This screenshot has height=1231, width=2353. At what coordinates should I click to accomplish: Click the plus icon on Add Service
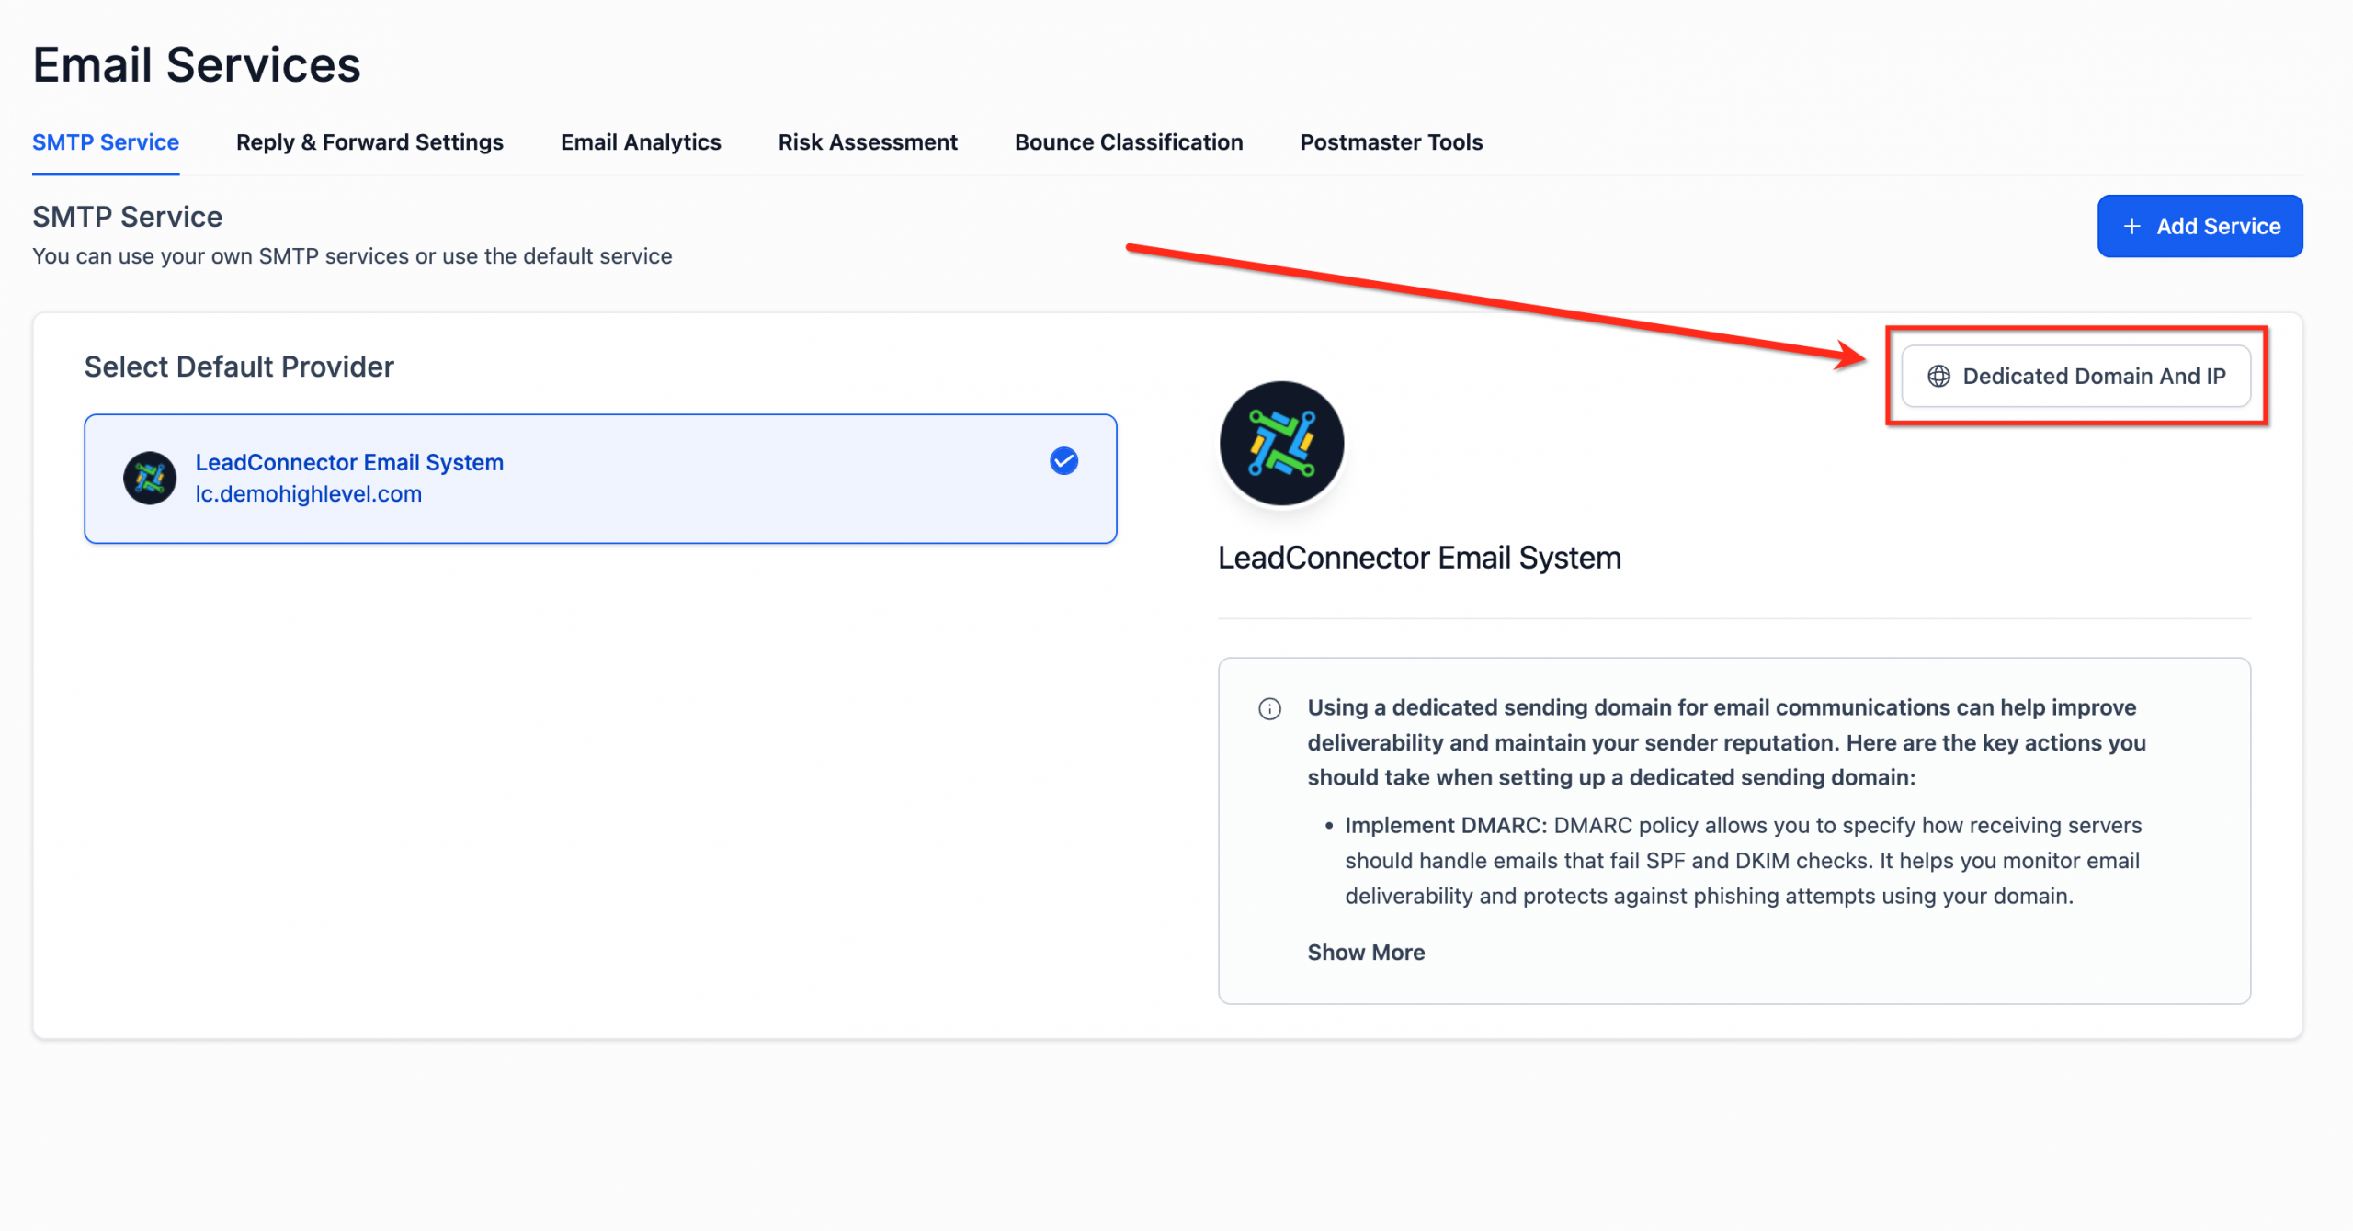pos(2133,225)
